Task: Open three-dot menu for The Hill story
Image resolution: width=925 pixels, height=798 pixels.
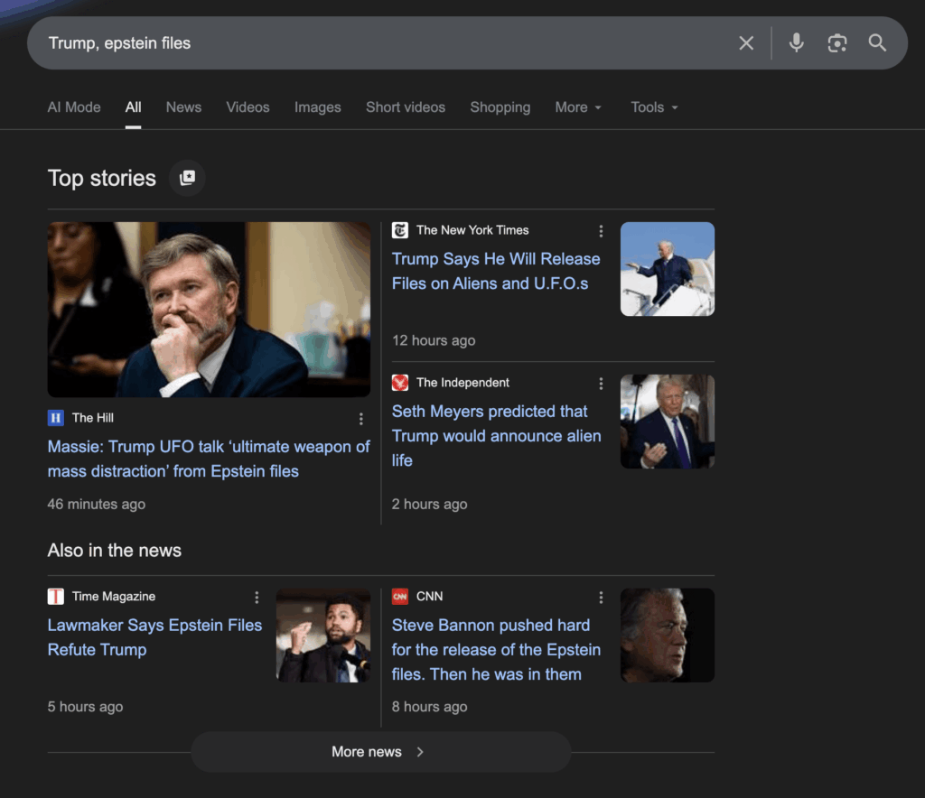Action: coord(361,419)
